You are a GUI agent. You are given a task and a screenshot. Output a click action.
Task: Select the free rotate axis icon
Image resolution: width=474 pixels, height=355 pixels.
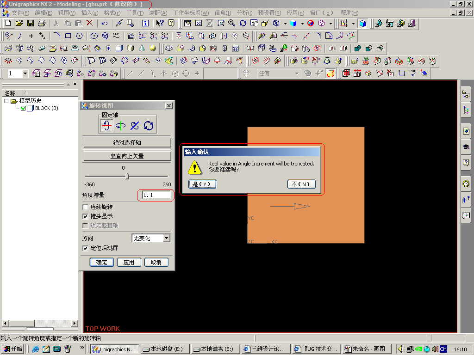(149, 125)
